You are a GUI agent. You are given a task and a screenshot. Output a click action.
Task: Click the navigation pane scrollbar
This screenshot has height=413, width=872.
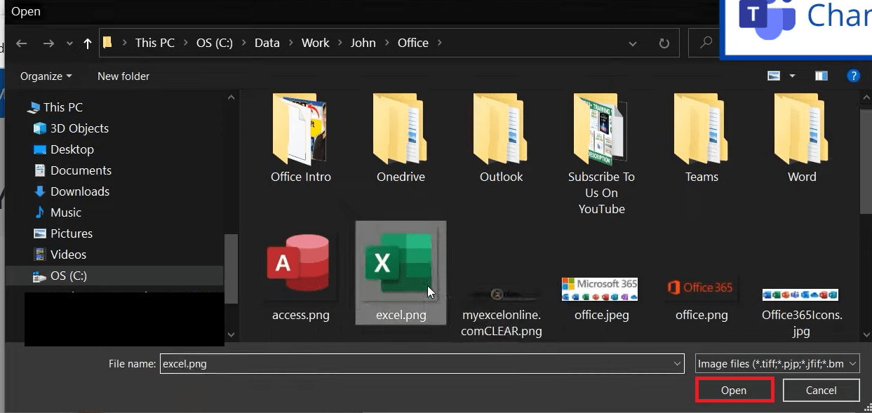[x=230, y=270]
